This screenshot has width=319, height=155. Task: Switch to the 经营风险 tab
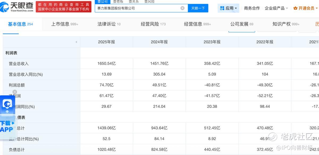click(x=153, y=24)
